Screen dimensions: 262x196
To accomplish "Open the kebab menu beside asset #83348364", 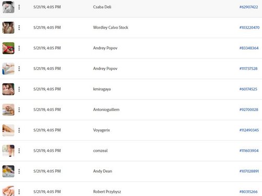I will [x=19, y=48].
